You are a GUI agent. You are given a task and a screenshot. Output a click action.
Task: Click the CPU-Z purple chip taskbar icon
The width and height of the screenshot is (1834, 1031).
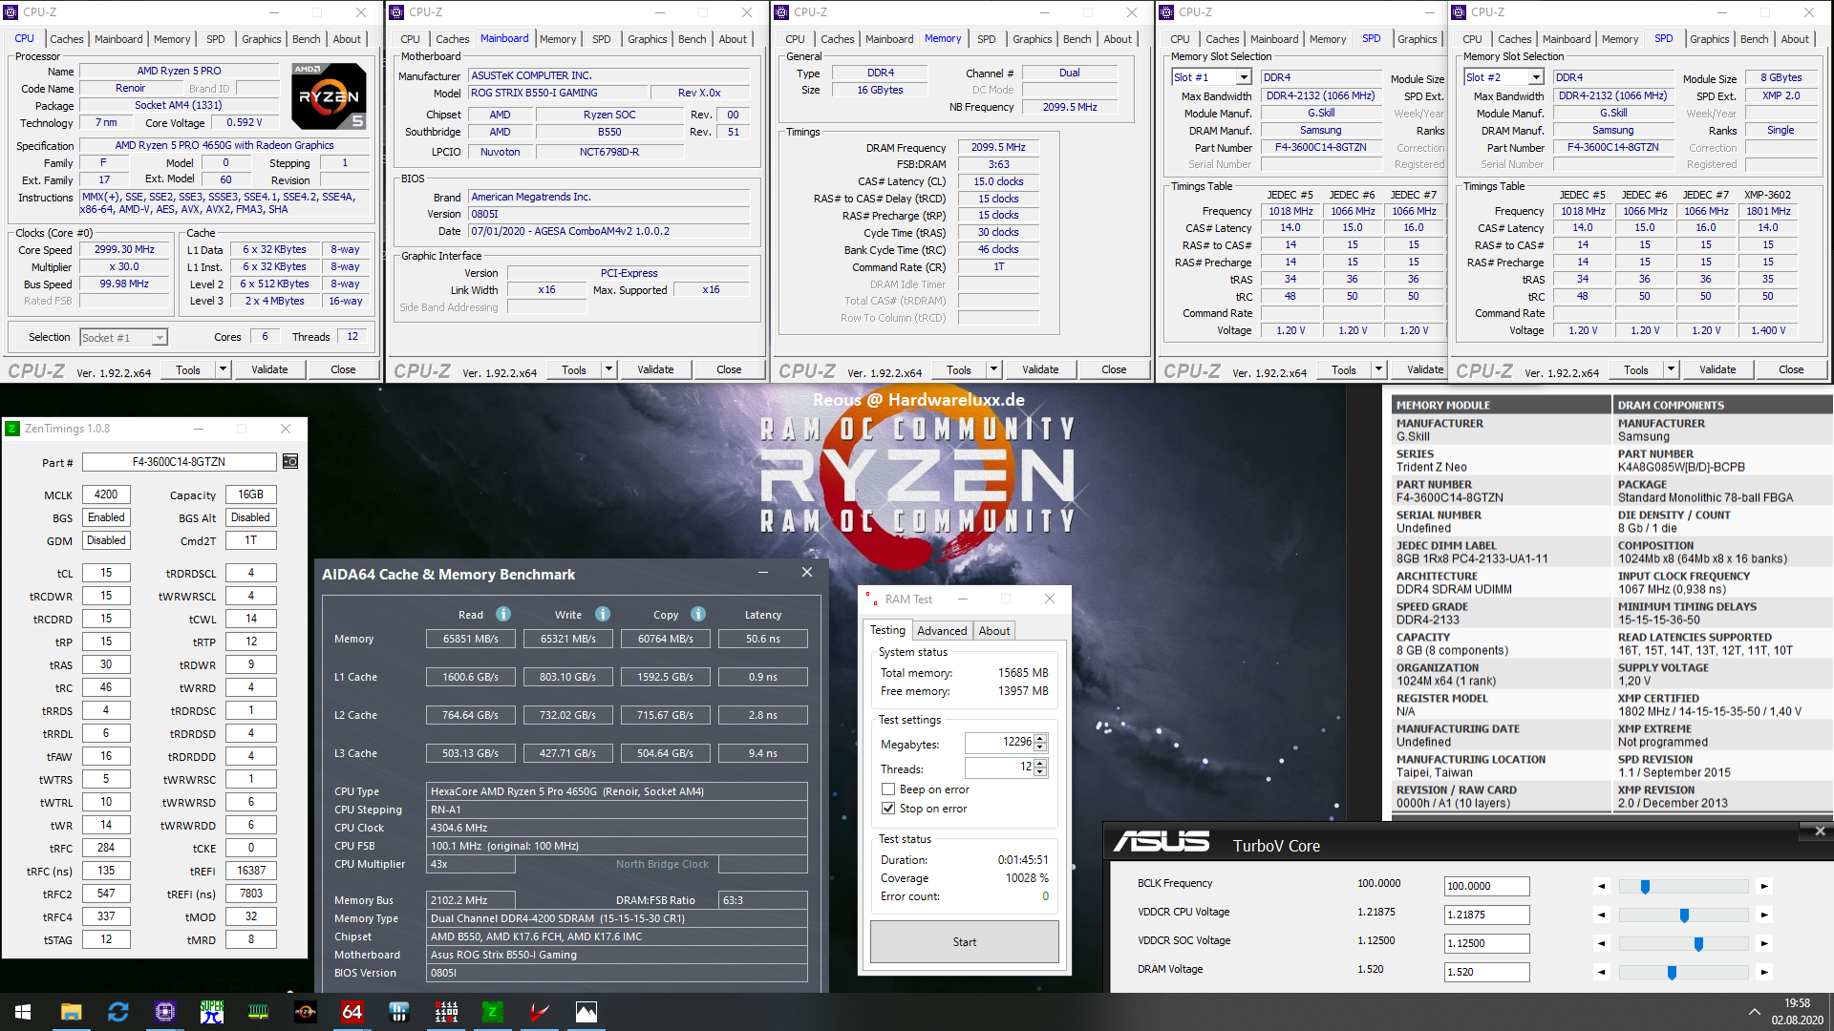(165, 1012)
